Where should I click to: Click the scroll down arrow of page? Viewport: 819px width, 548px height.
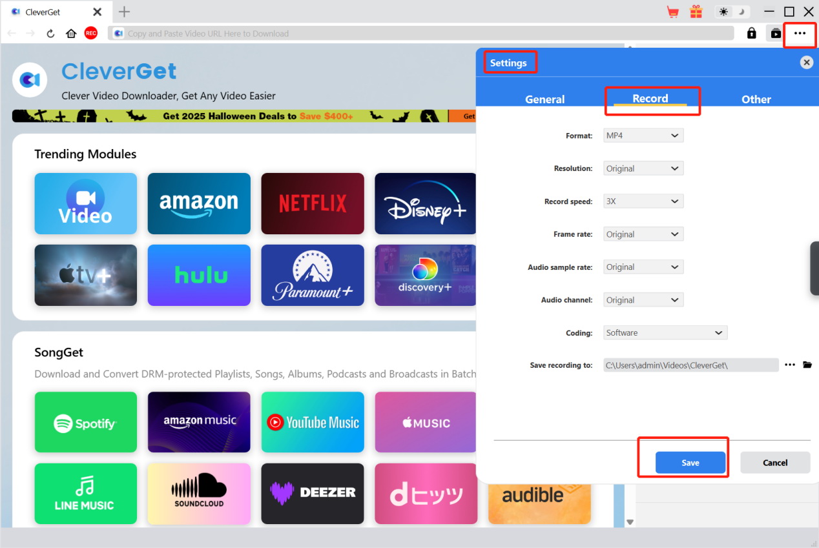tap(630, 522)
